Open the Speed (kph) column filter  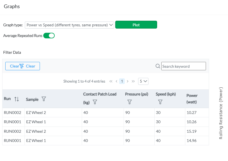pos(160,102)
